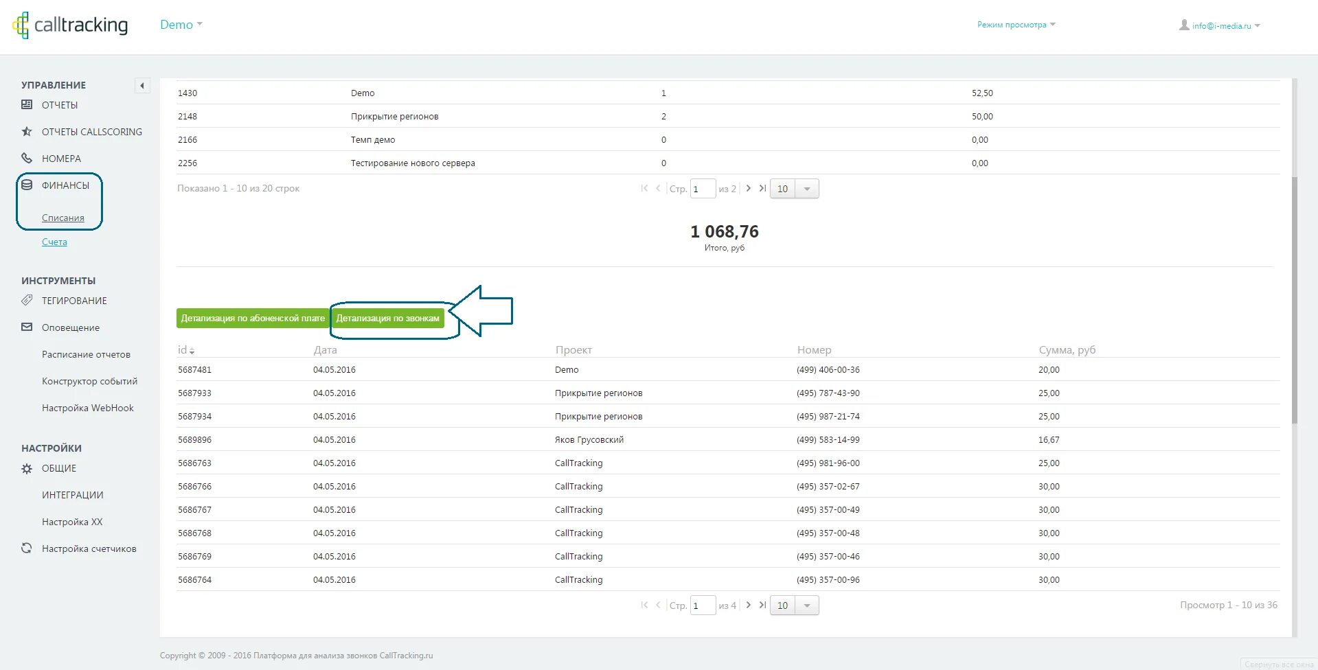Click the 1 068,76 total amount
The width and height of the screenshot is (1318, 670).
coord(725,231)
